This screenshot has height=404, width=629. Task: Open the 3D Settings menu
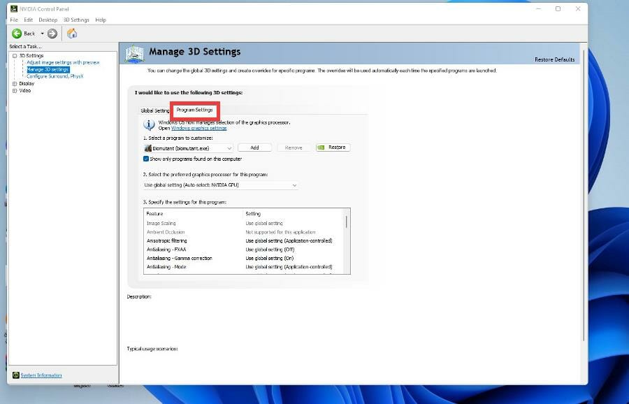pos(76,20)
